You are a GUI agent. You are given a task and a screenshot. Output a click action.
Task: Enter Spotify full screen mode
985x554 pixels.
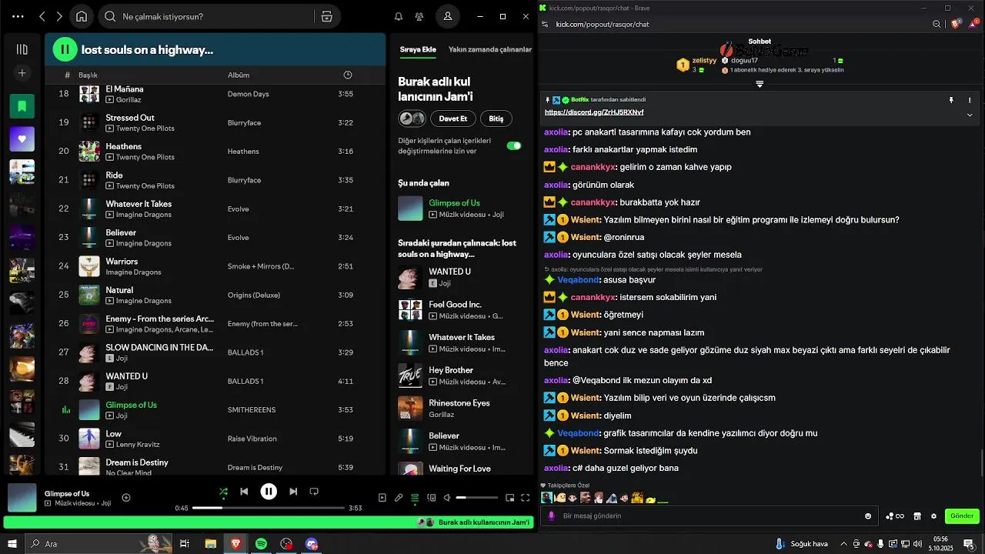(x=524, y=498)
